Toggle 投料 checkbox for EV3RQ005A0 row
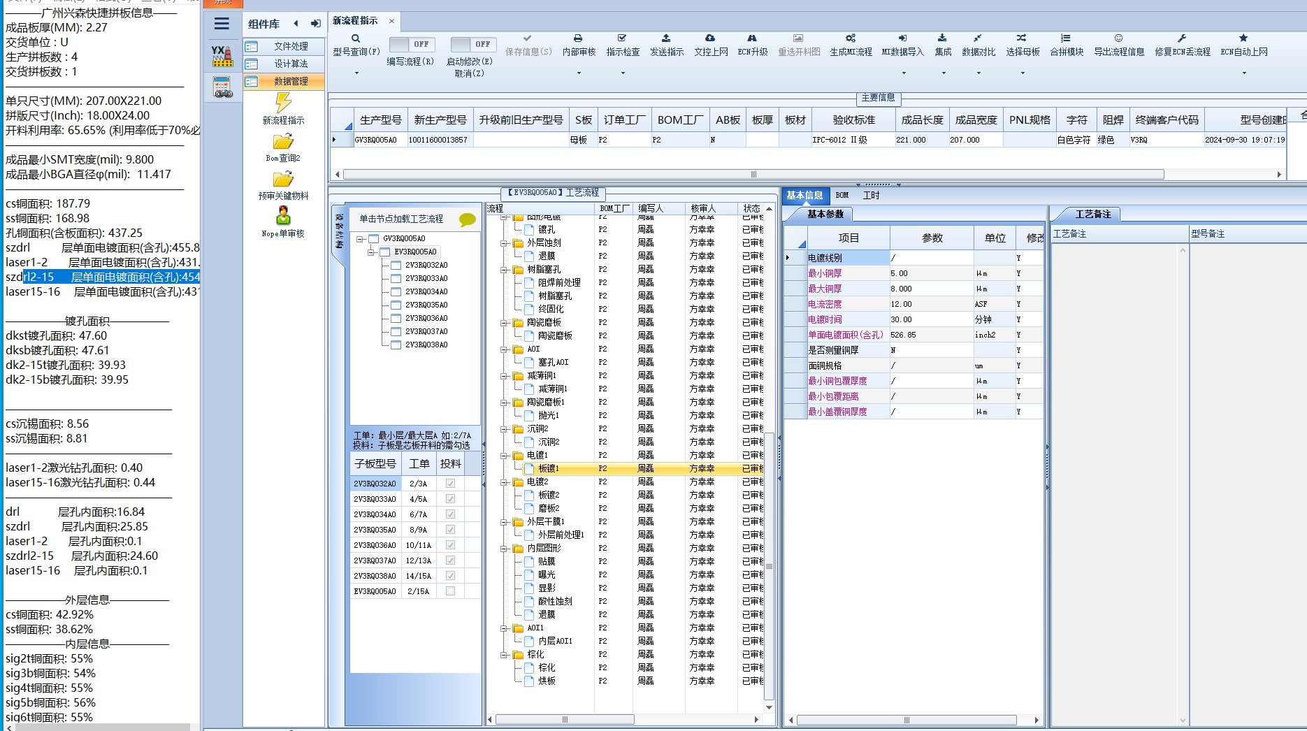This screenshot has width=1307, height=731. (450, 591)
